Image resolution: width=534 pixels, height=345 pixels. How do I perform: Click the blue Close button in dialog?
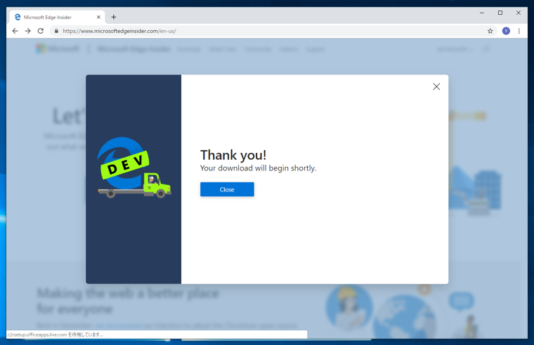pyautogui.click(x=227, y=189)
